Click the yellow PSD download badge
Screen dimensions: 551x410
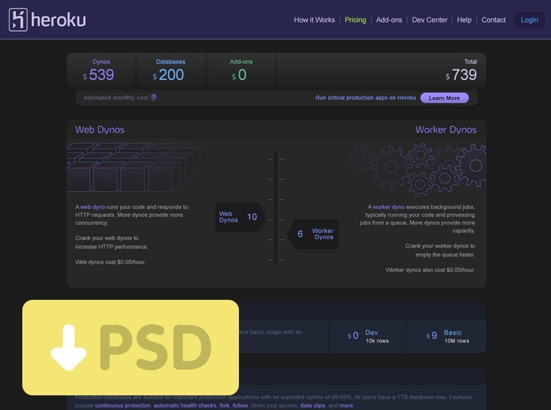coord(130,347)
